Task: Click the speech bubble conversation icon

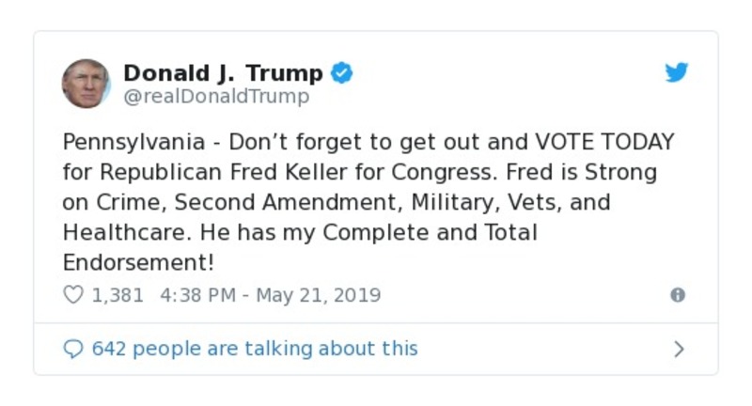Action: (x=72, y=349)
